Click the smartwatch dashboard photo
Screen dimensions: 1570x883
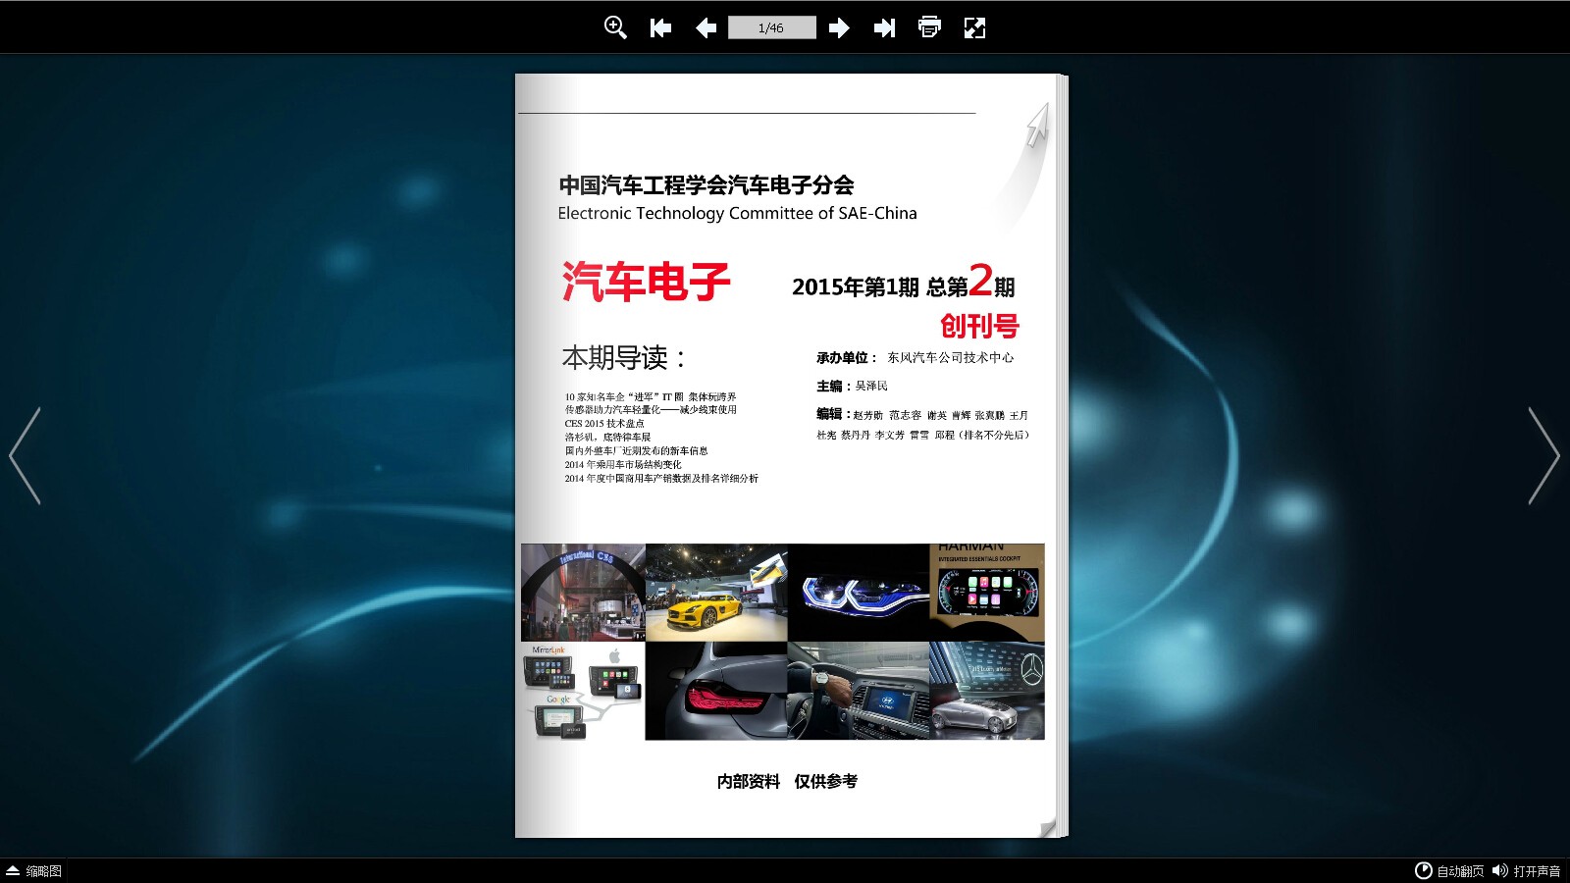coord(859,691)
